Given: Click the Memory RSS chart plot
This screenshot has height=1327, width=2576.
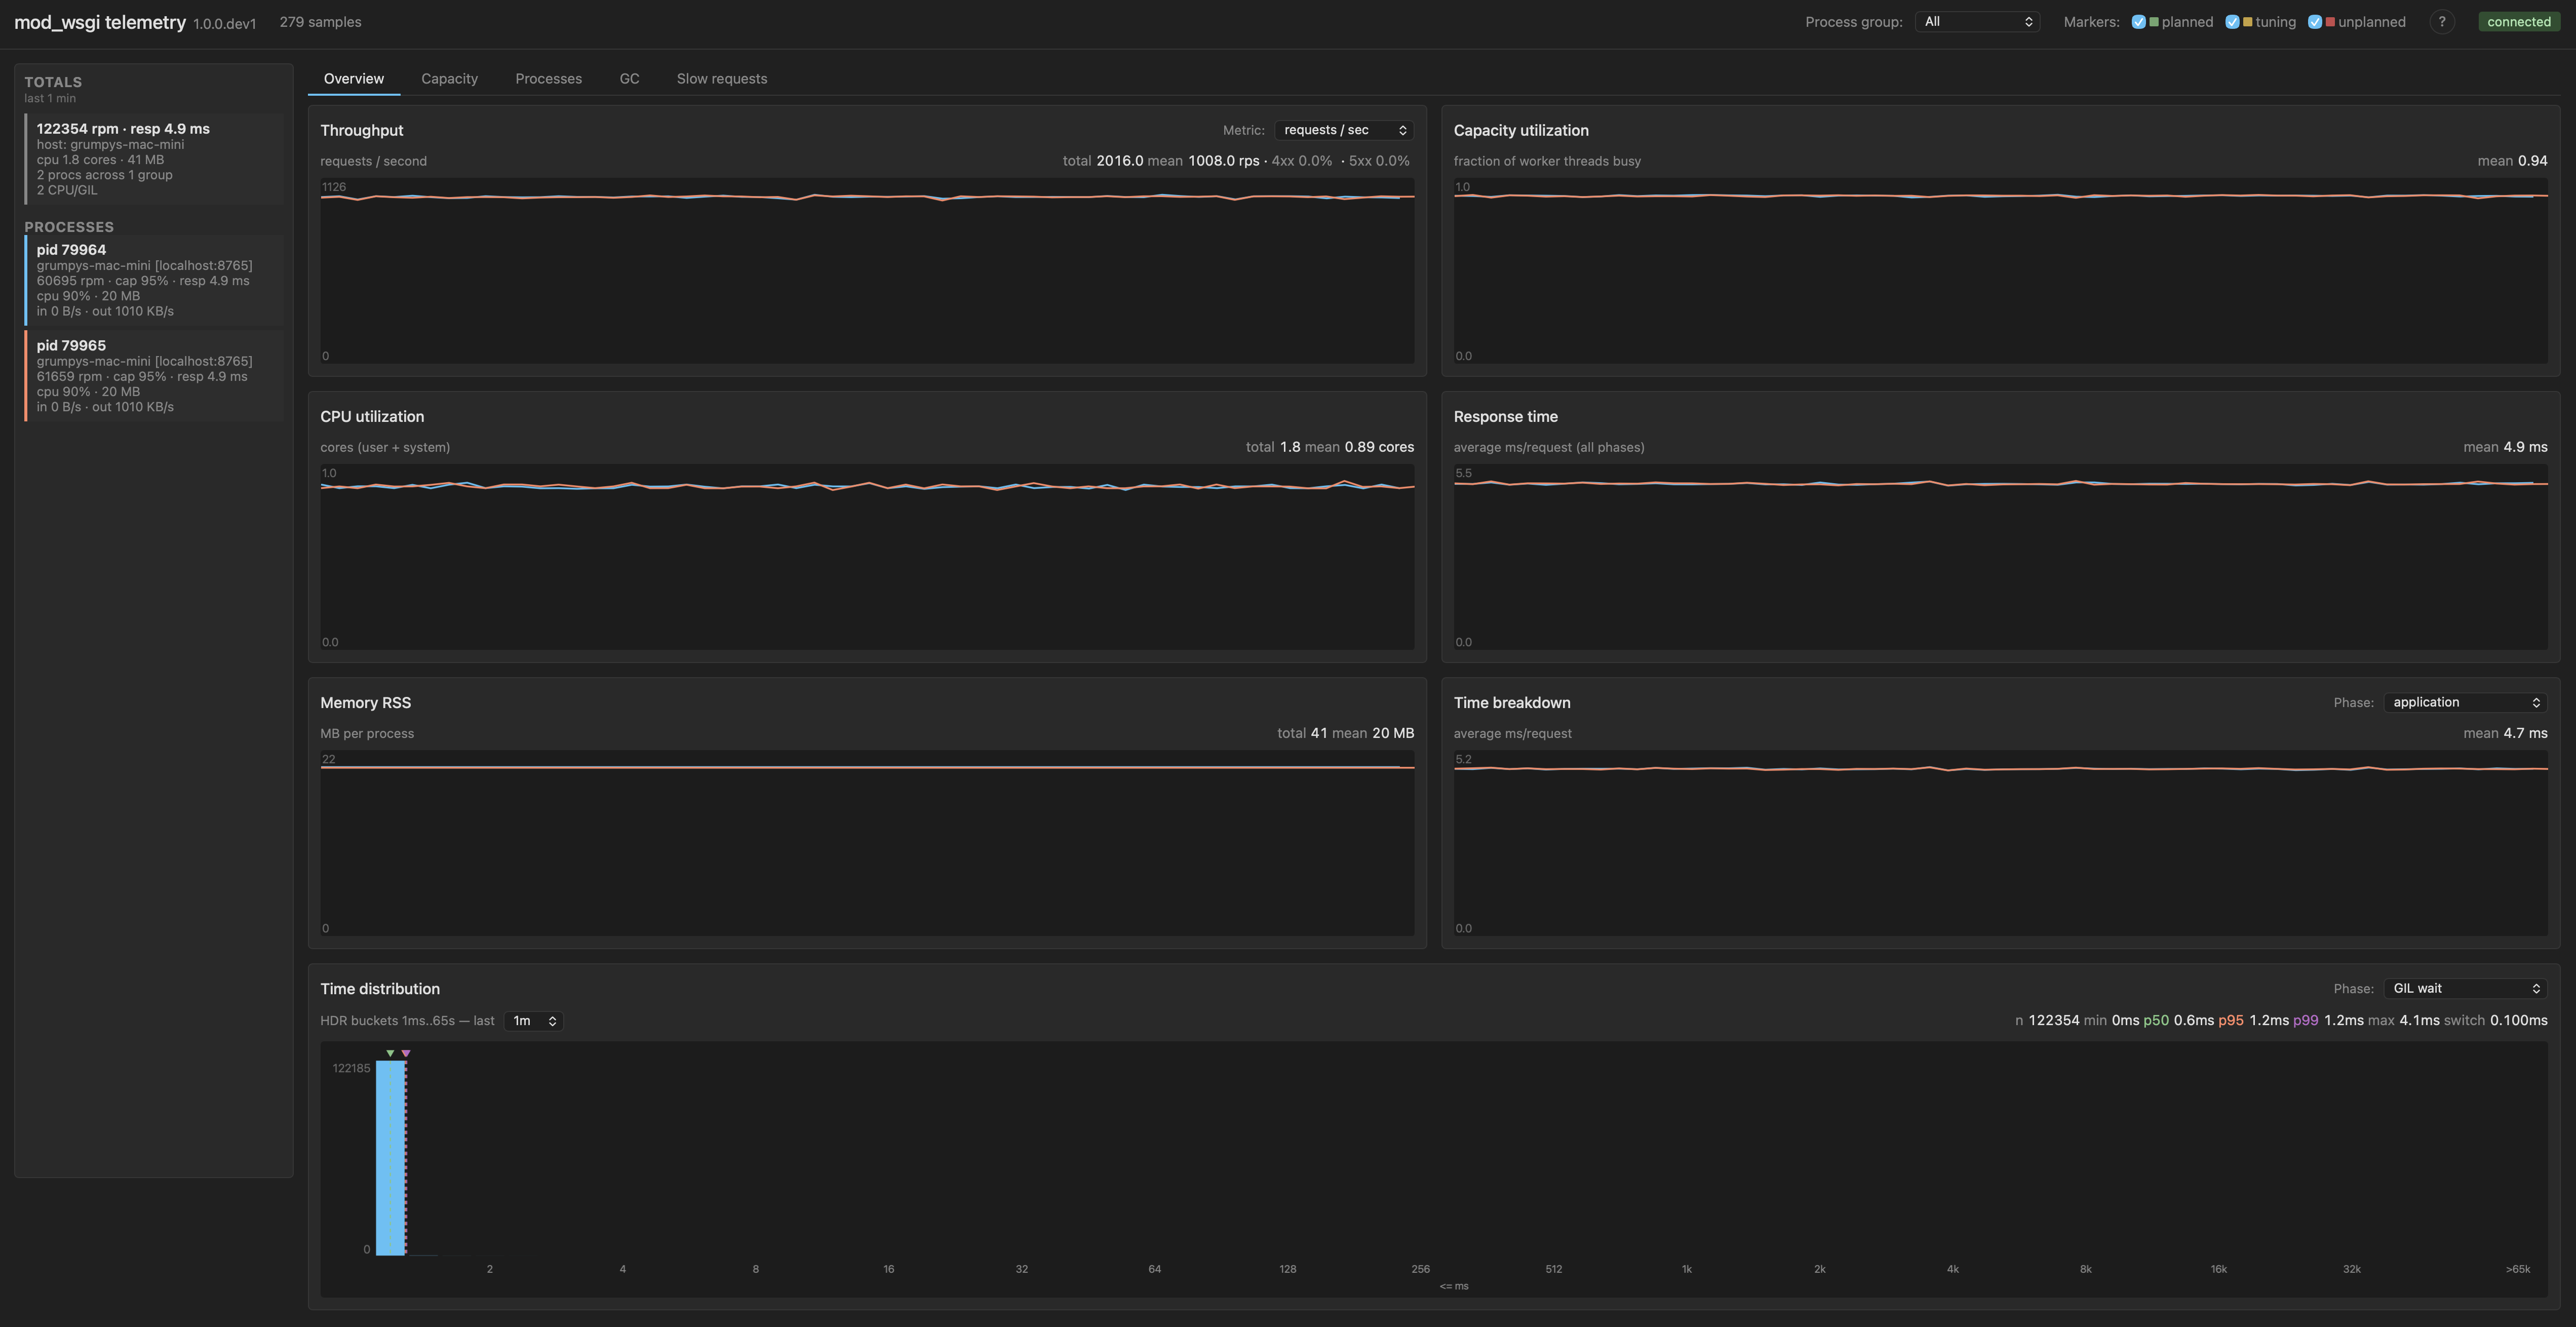Looking at the screenshot, I should click(x=867, y=843).
